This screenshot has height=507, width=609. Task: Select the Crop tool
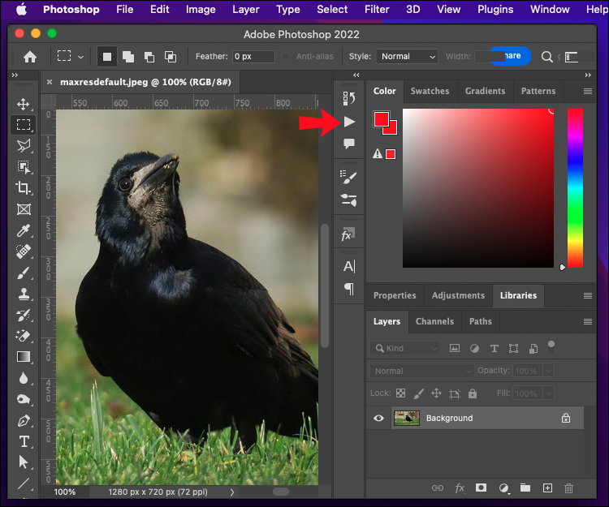coord(24,188)
